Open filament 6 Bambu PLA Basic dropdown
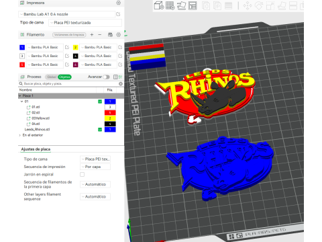 coord(98,65)
